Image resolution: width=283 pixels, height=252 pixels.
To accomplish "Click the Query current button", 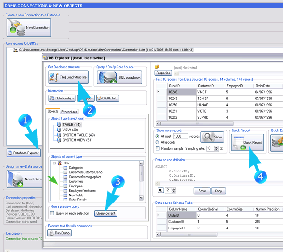I will pos(106,213).
